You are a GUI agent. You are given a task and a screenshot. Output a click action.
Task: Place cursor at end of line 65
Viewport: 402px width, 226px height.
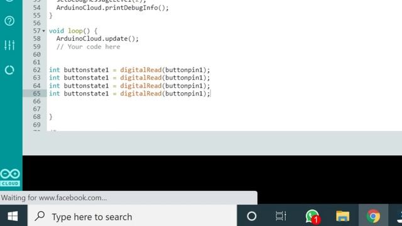coord(210,94)
